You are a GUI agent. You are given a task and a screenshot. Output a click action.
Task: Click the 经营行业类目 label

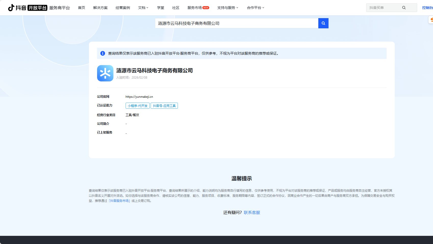click(x=106, y=115)
